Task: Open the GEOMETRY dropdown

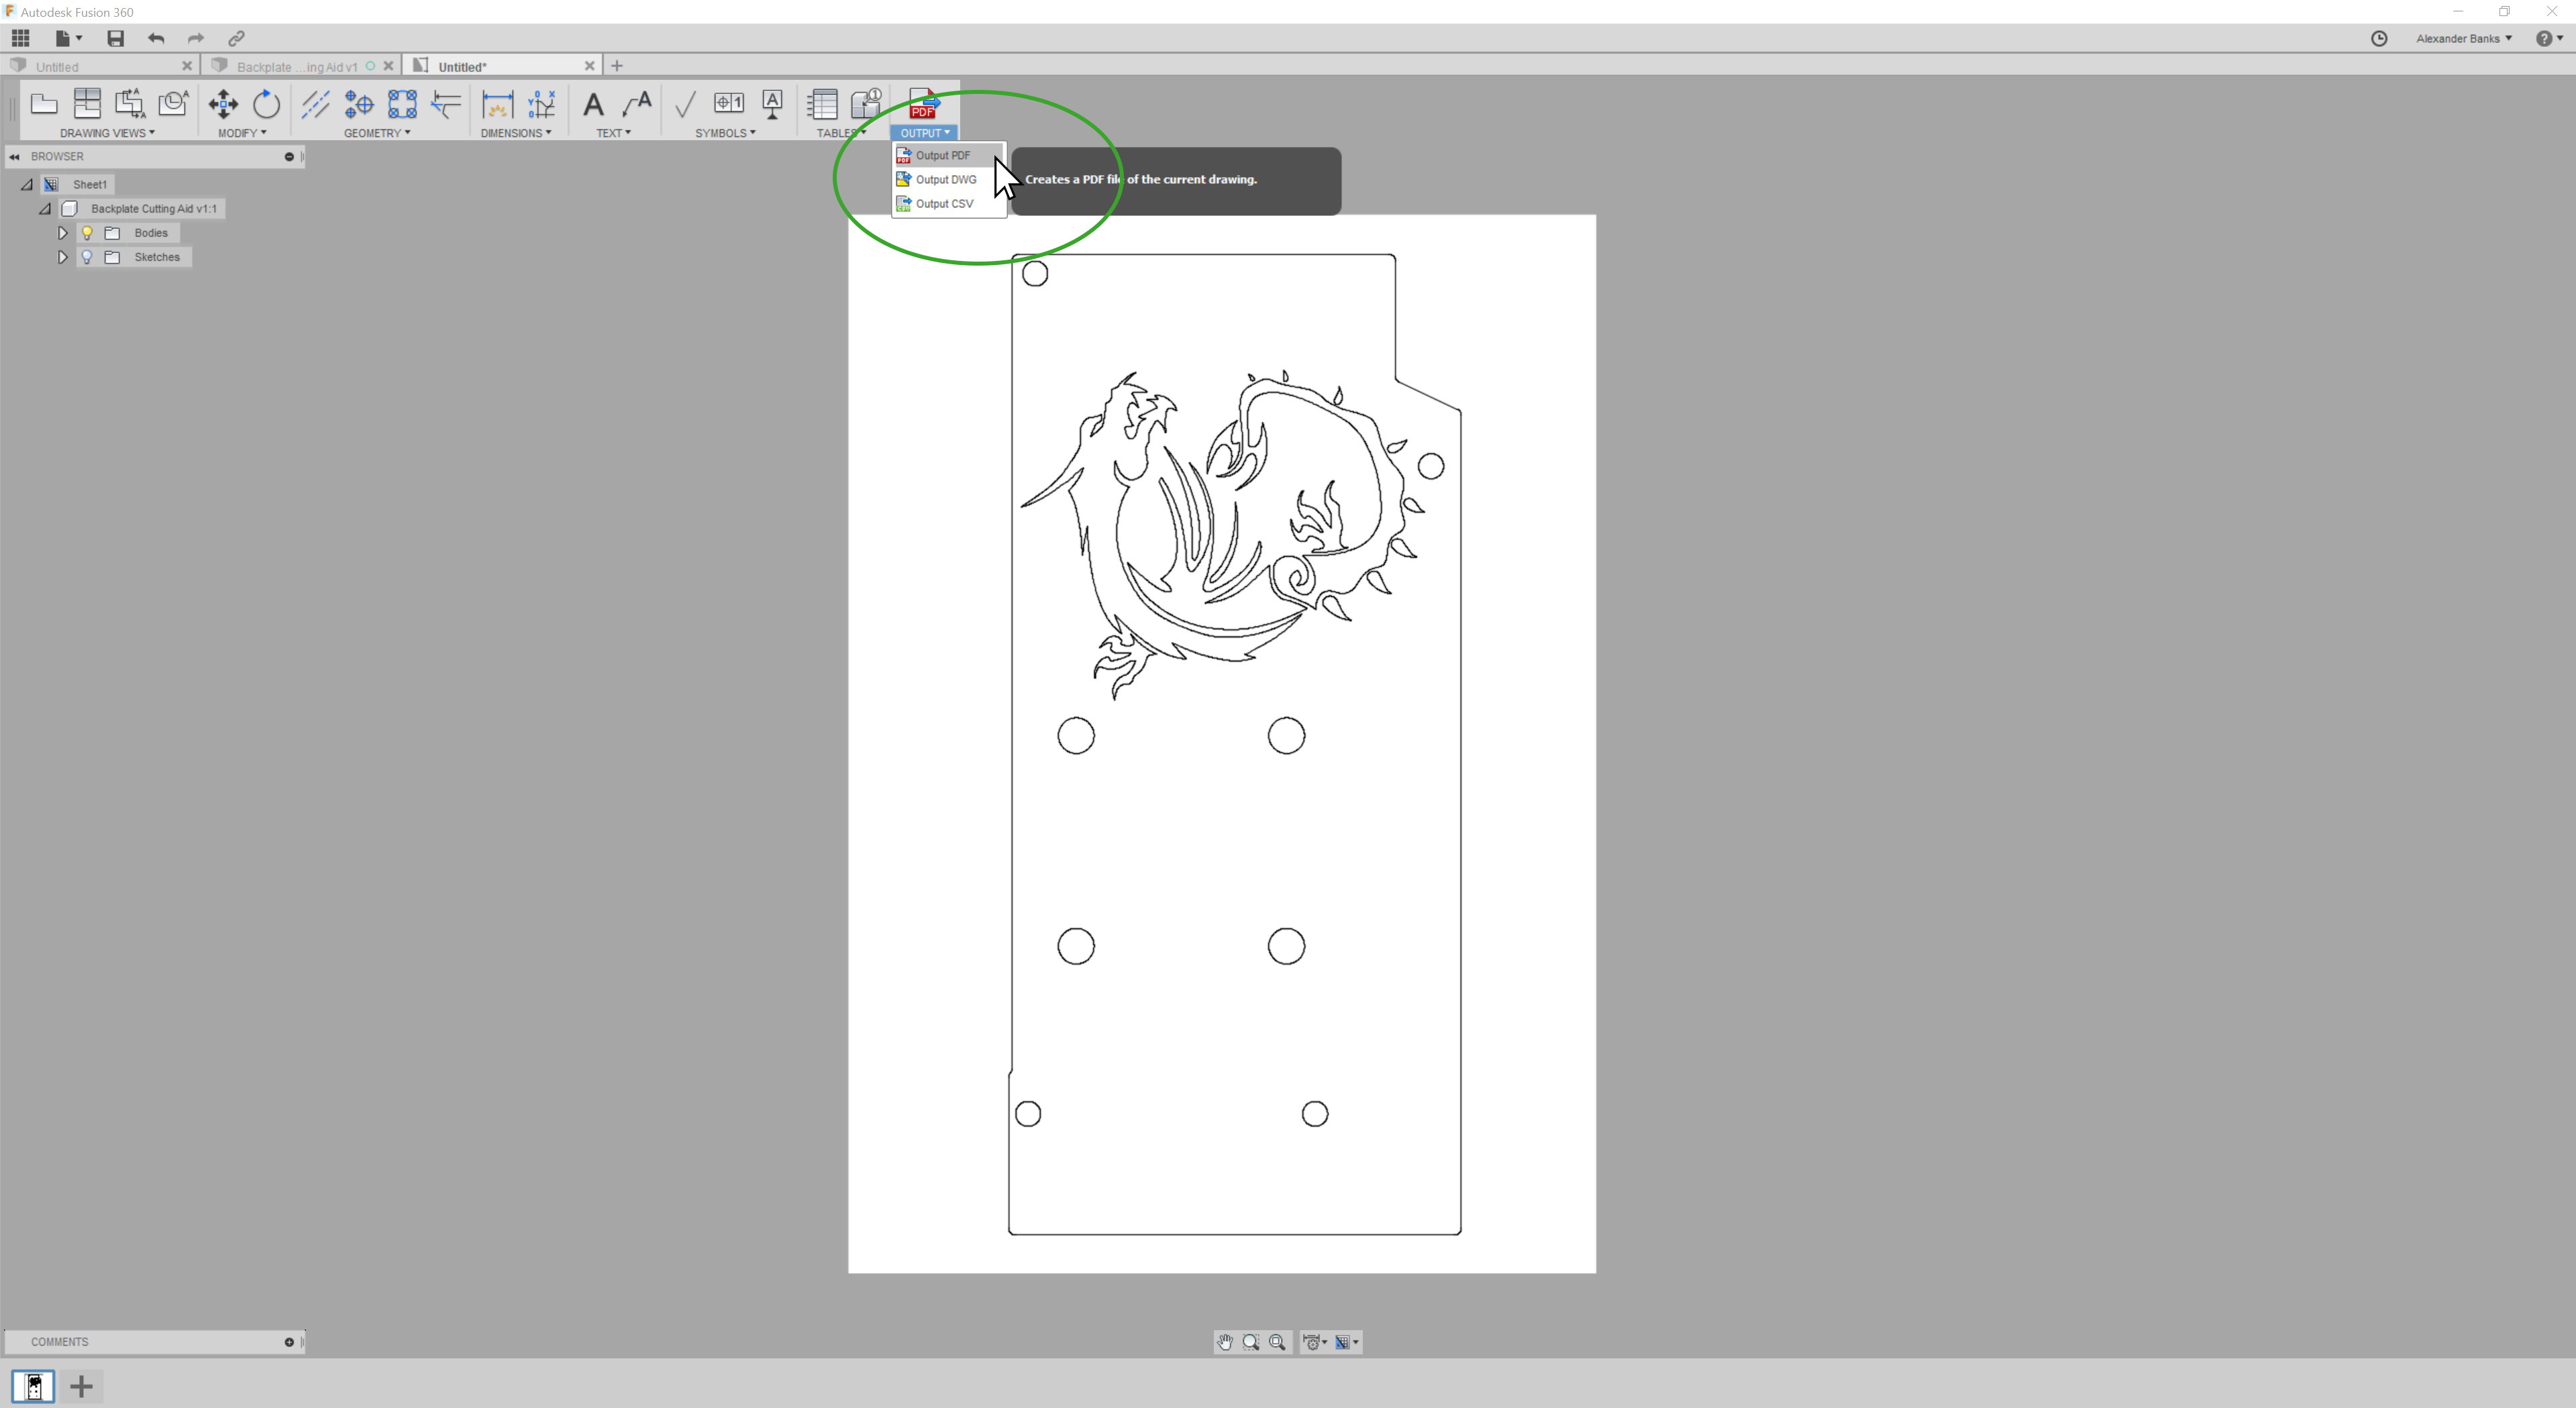Action: click(x=377, y=133)
